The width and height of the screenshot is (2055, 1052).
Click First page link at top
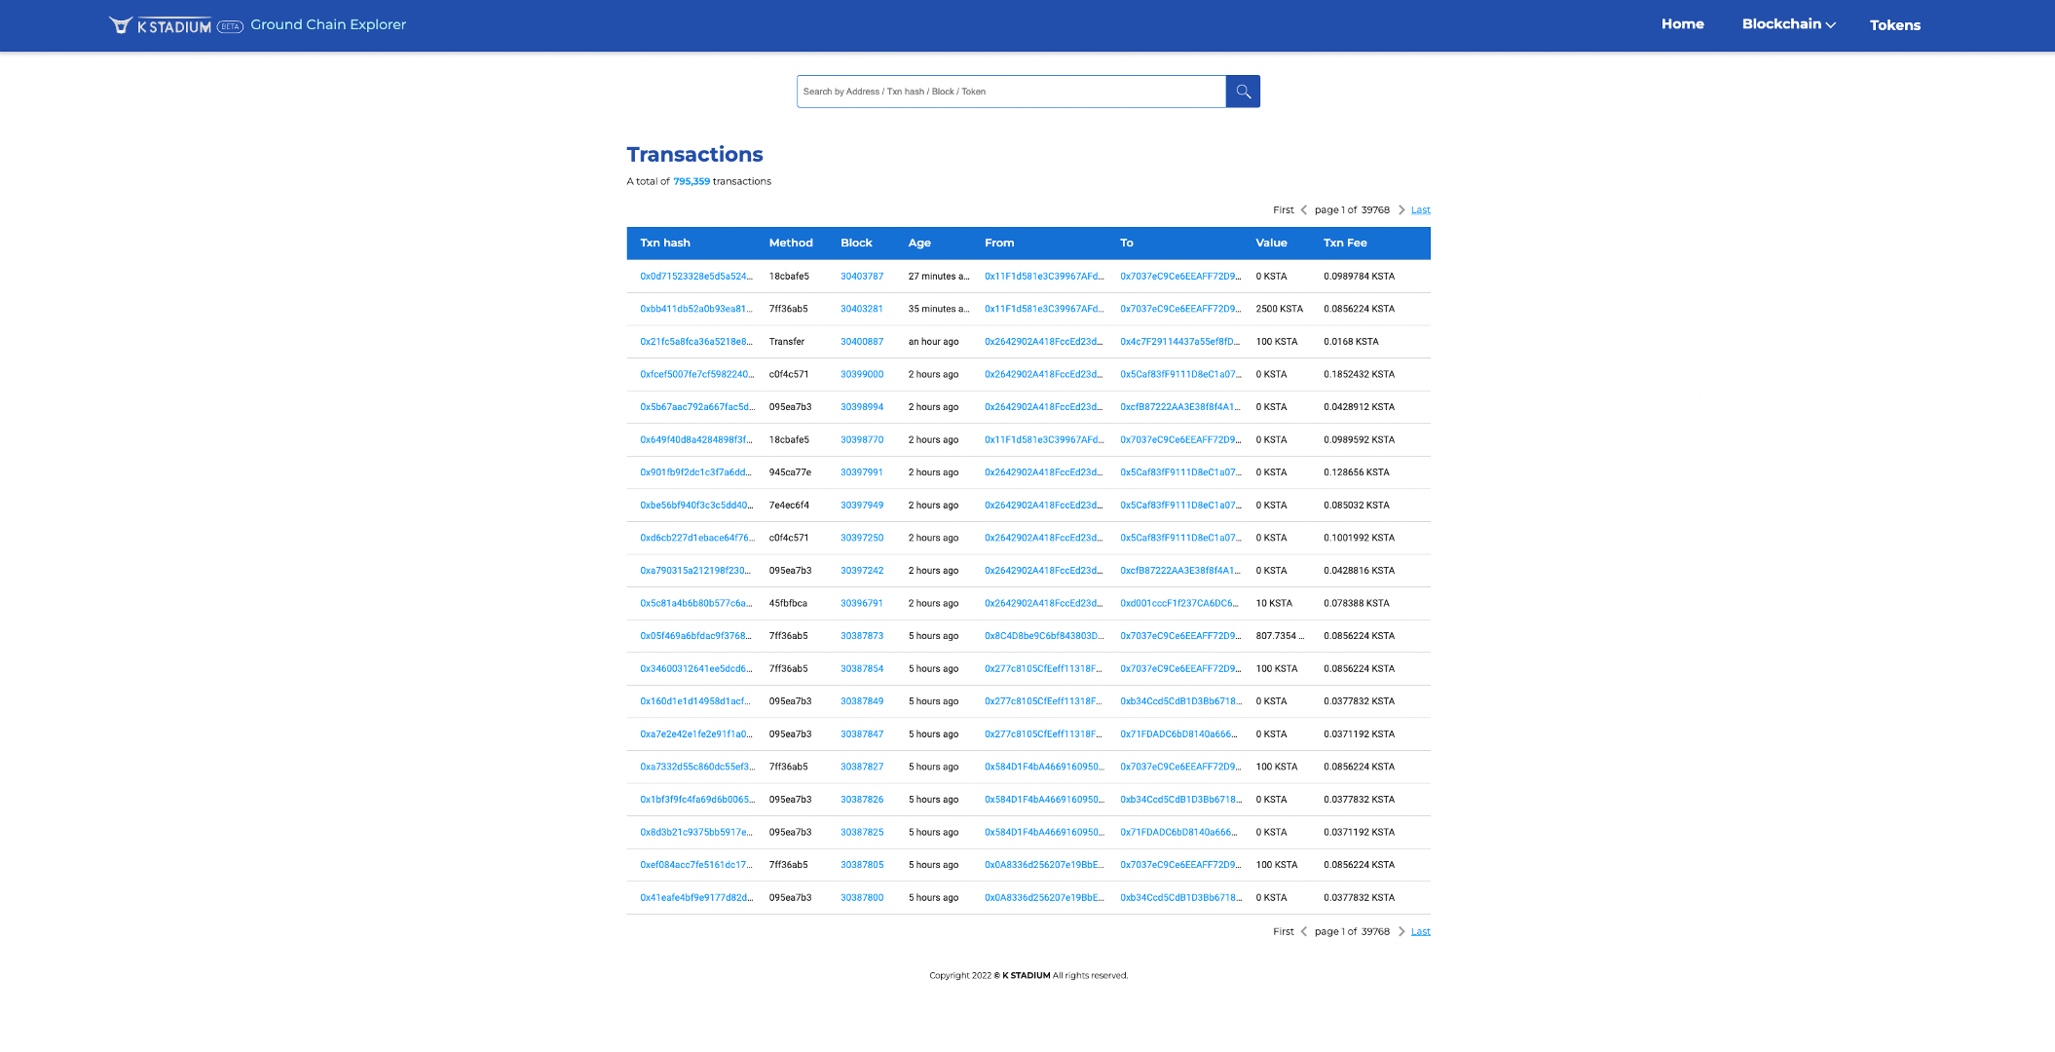pyautogui.click(x=1283, y=210)
